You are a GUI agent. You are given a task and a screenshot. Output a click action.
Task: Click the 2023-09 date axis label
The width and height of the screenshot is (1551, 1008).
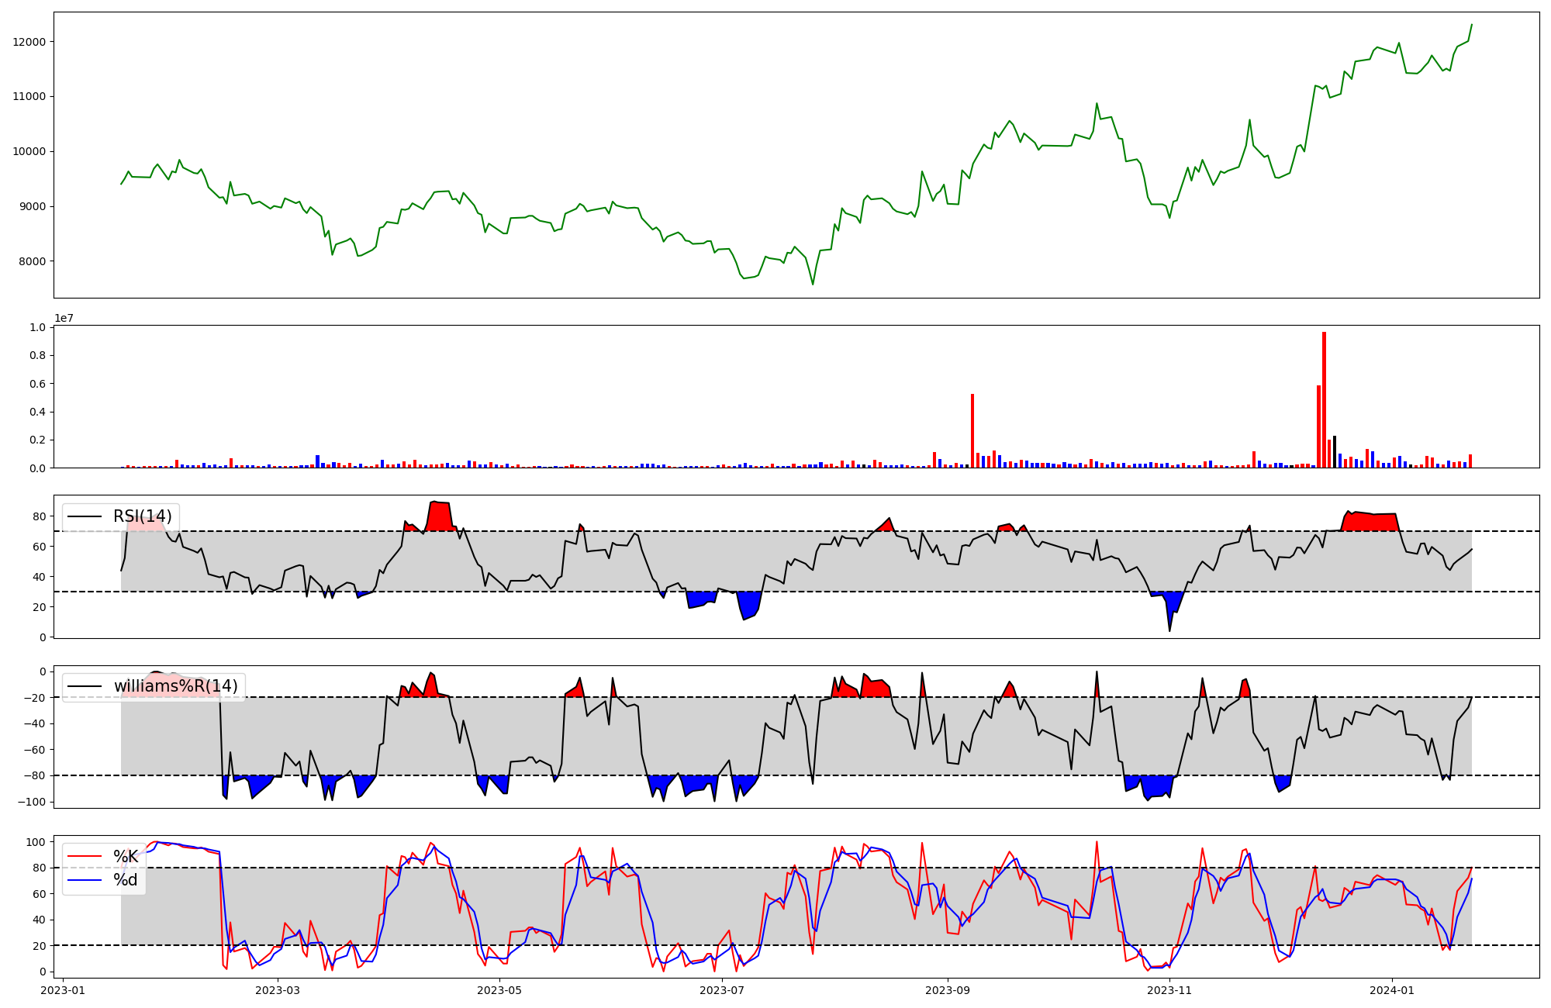948,990
